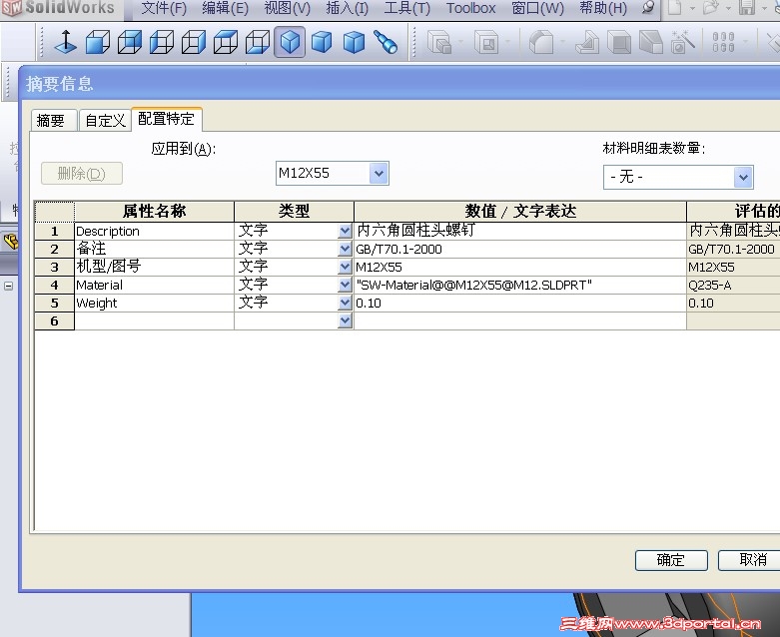780x637 pixels.
Task: Click the Material property name cell
Action: pos(154,285)
